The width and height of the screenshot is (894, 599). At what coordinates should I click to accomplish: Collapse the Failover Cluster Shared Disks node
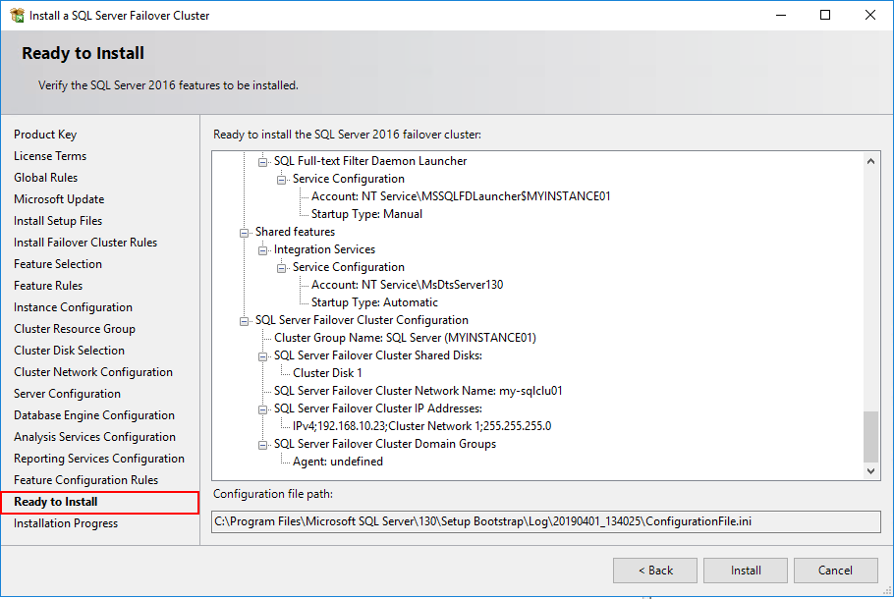(x=263, y=356)
